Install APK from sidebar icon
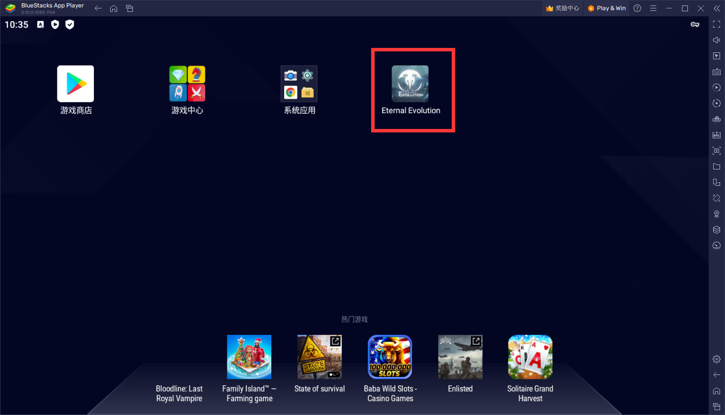 [717, 135]
